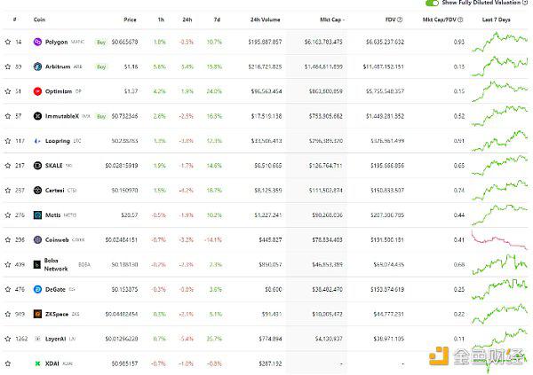Star the Coinweb row
Screen dimensions: 533x375
(x=8, y=240)
